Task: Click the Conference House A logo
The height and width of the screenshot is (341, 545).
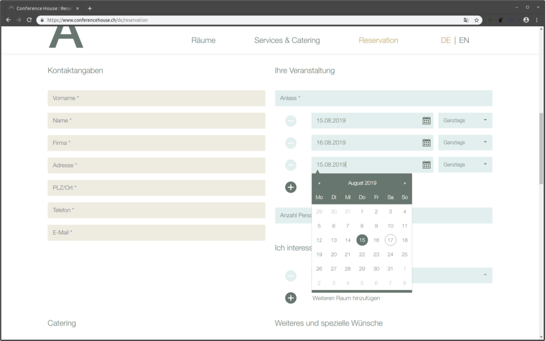Action: click(x=66, y=38)
